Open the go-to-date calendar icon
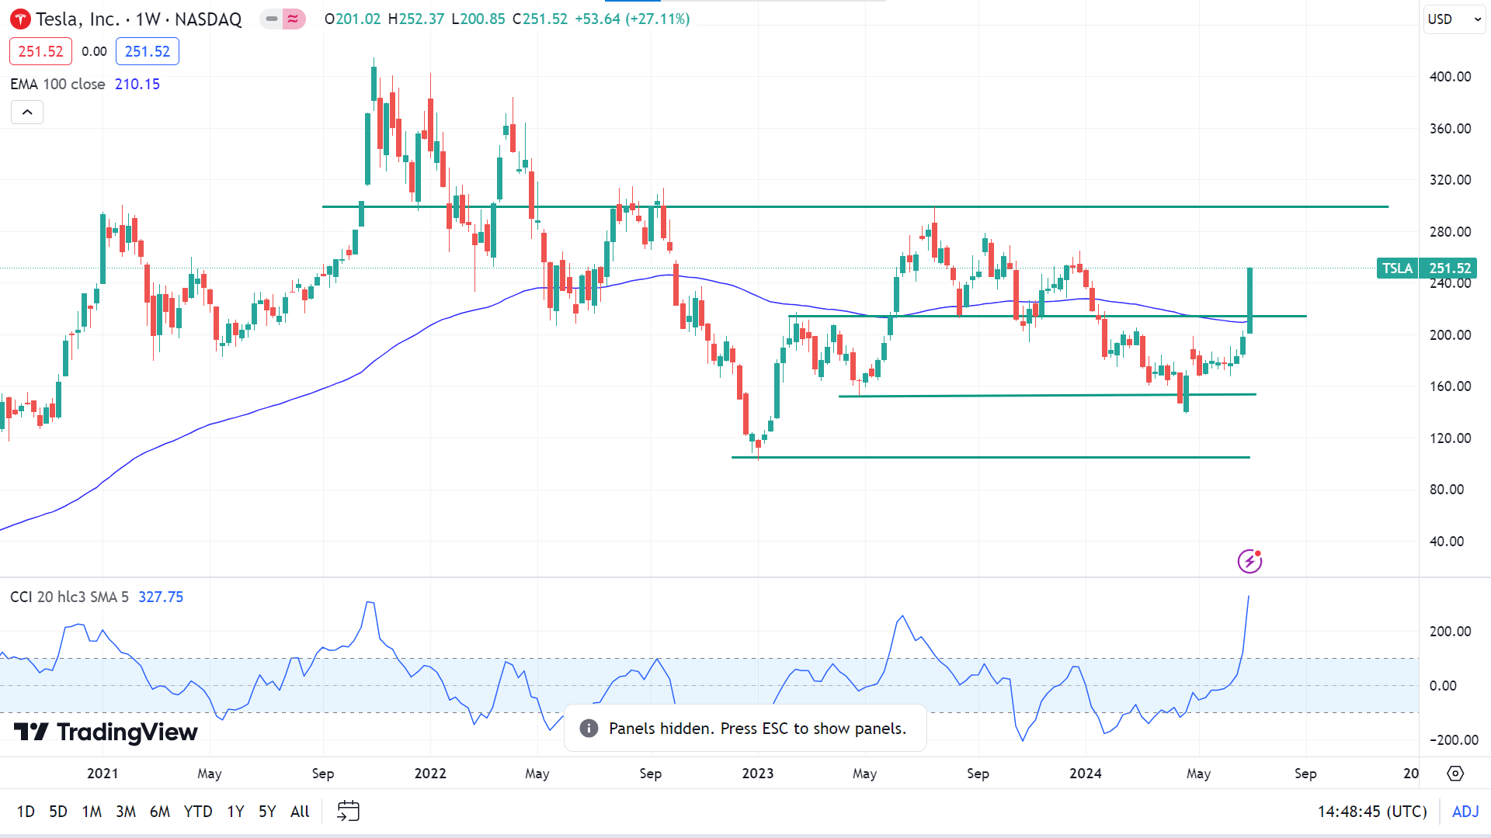The image size is (1491, 838). pyautogui.click(x=348, y=812)
